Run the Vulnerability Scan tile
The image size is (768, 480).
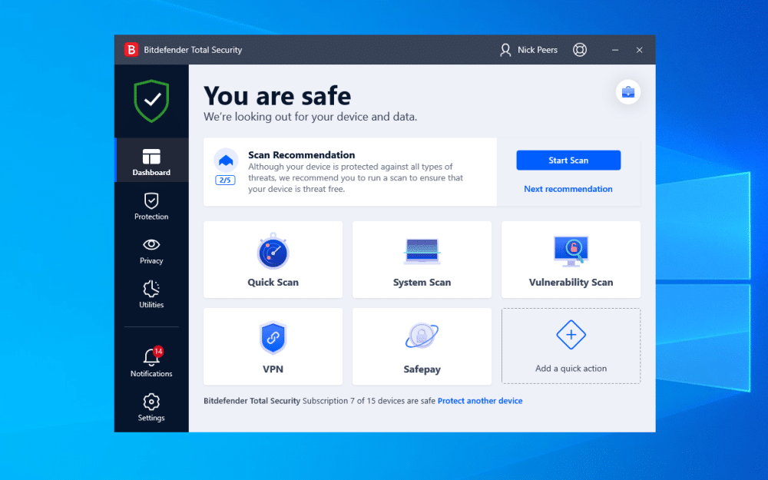(571, 260)
